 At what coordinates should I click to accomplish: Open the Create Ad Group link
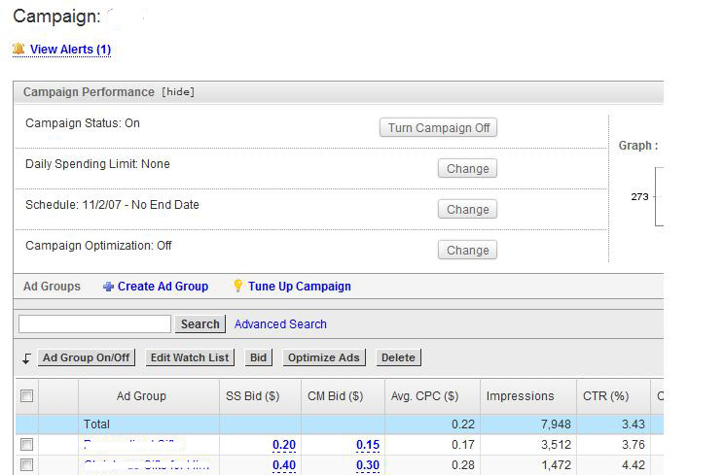pos(163,287)
